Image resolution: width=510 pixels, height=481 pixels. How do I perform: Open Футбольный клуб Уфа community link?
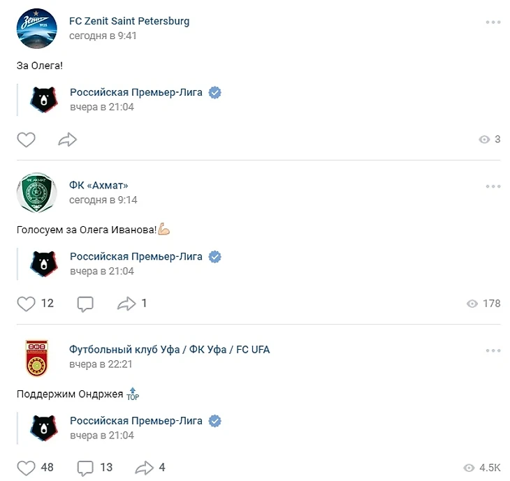[170, 350]
